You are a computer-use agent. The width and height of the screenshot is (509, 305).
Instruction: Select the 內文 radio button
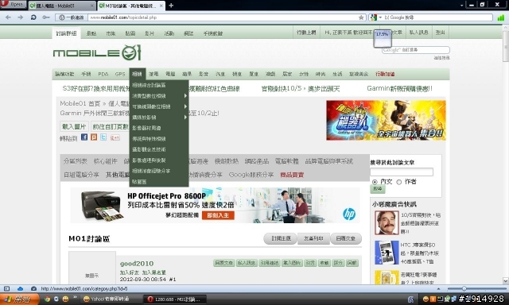375,182
